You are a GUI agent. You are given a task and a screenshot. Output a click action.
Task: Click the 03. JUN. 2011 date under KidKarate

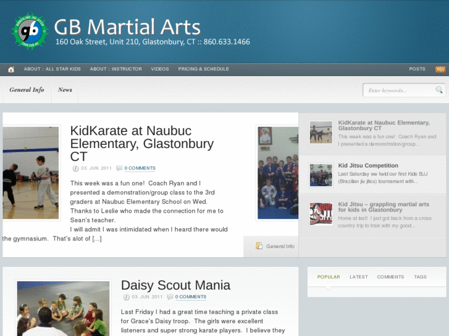pos(96,168)
